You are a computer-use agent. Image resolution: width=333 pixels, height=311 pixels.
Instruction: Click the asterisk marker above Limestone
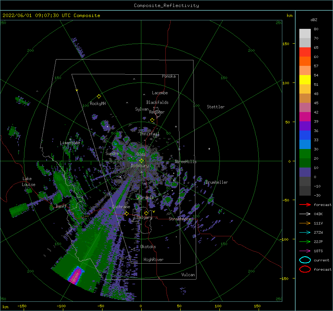70,139
